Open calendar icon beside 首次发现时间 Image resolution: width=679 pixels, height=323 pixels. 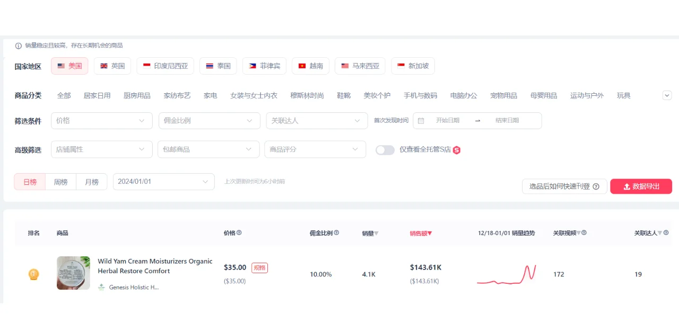[422, 121]
